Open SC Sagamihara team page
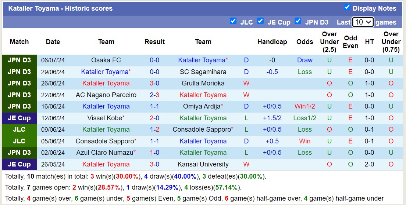Screen dimensions: 406x205 coord(203,72)
